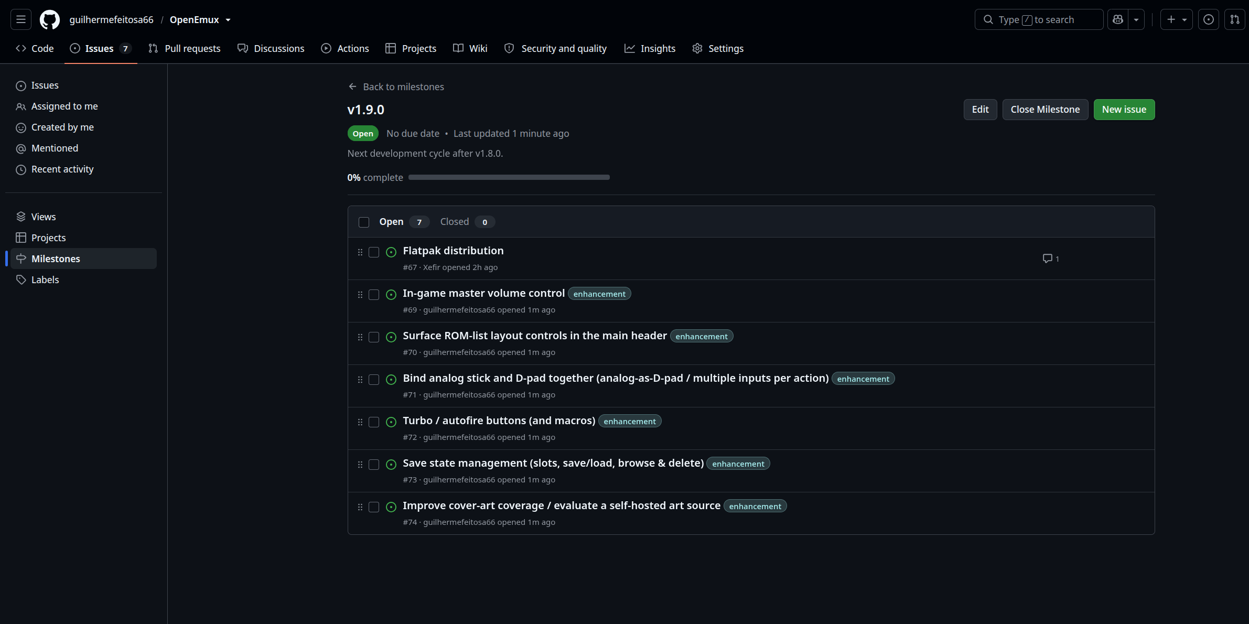The image size is (1249, 624).
Task: Show the Closed issues list
Action: coord(467,222)
